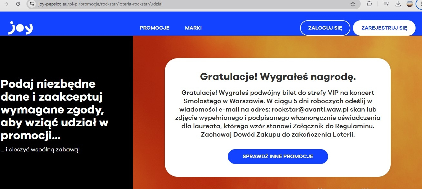Open the Chrome three-dot menu
Screen dimensions: 422x189
[419, 4]
